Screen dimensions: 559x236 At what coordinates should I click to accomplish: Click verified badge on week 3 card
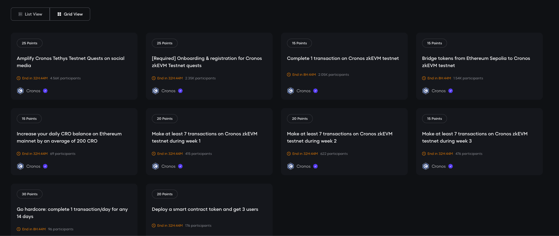[451, 166]
